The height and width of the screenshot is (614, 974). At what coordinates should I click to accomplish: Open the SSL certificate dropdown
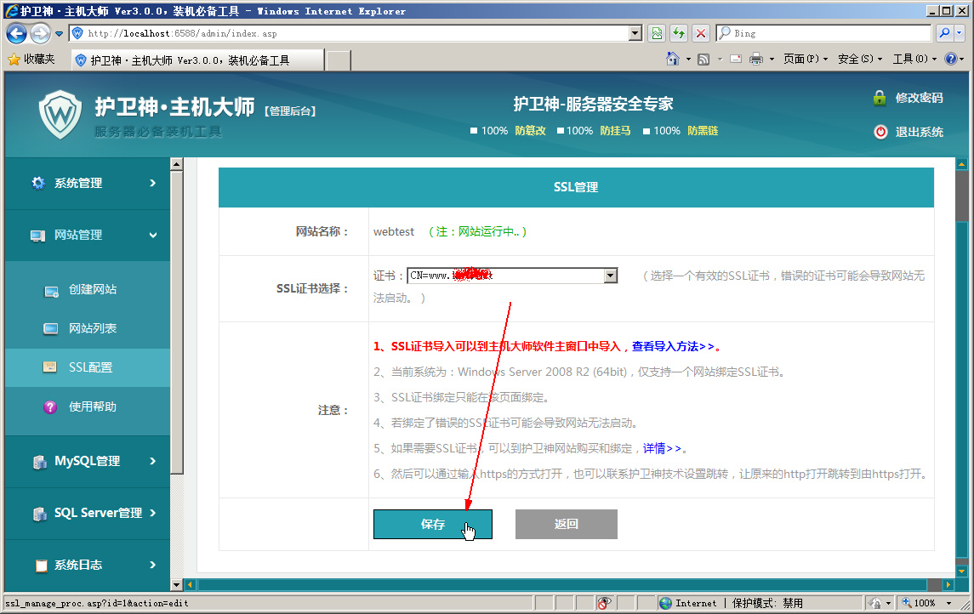click(610, 276)
